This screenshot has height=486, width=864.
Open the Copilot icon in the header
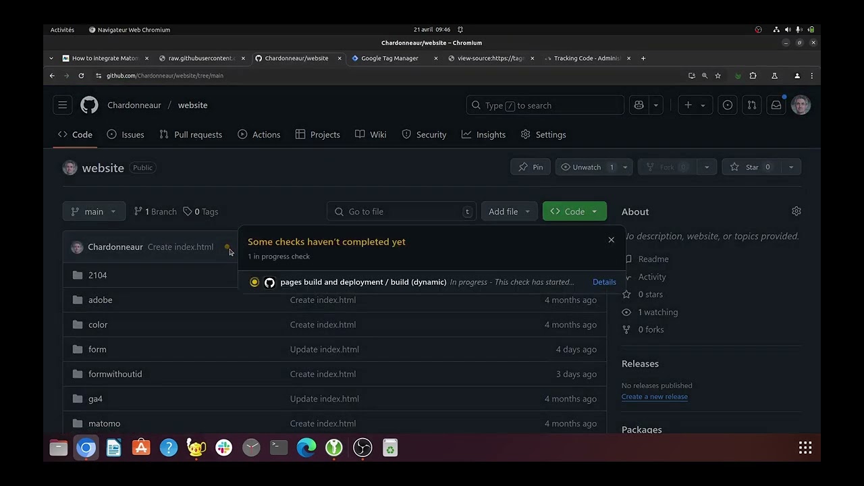639,105
